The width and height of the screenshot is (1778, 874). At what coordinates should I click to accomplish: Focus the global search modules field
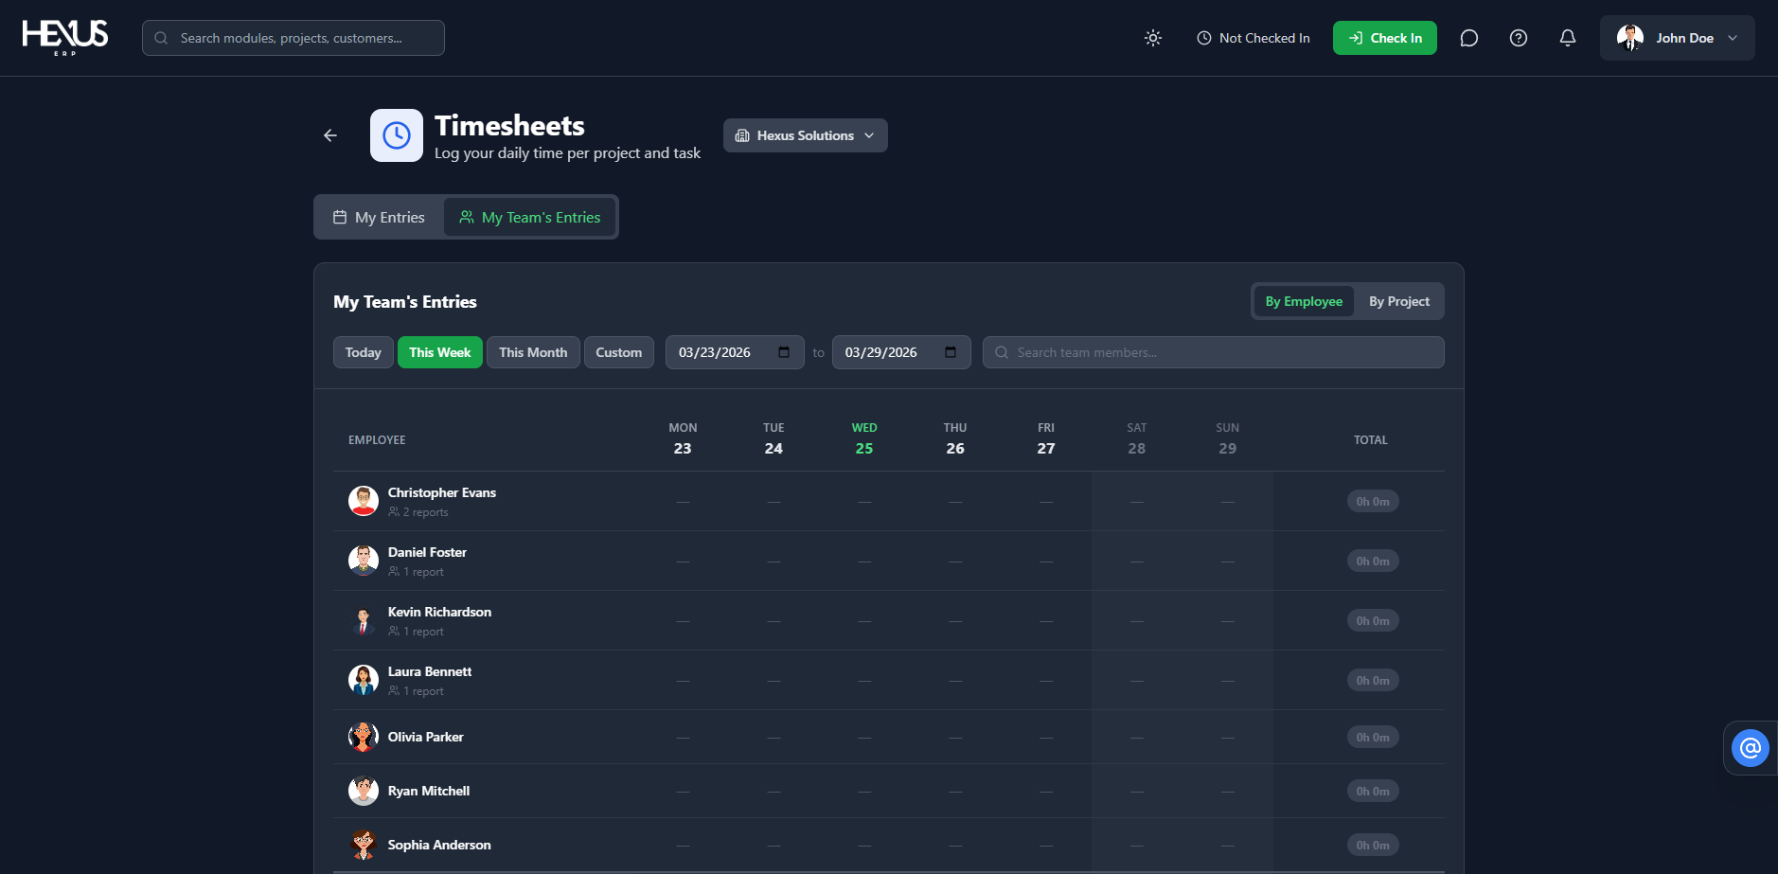point(293,38)
